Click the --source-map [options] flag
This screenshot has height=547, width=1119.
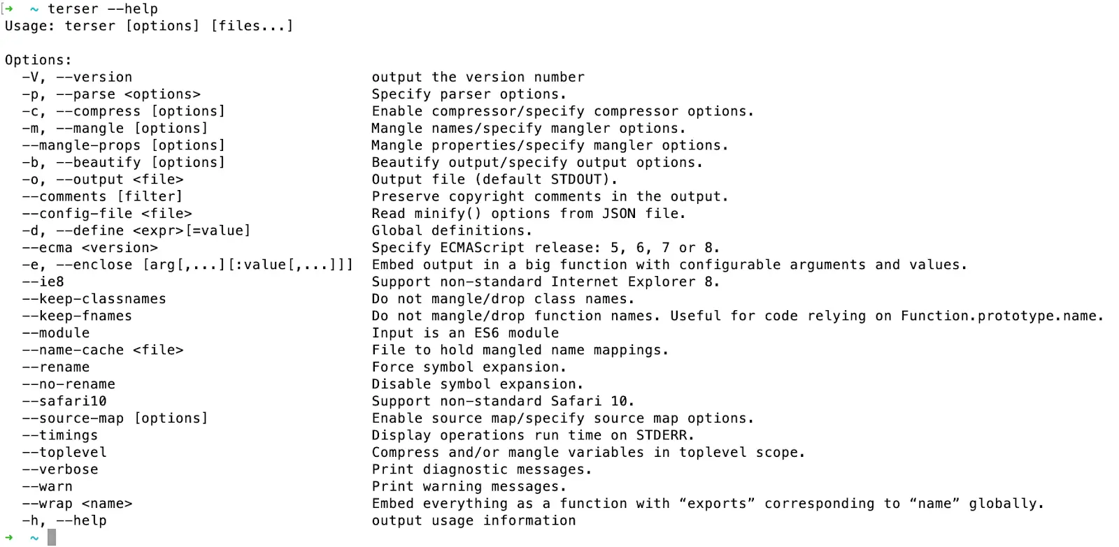[x=115, y=418]
